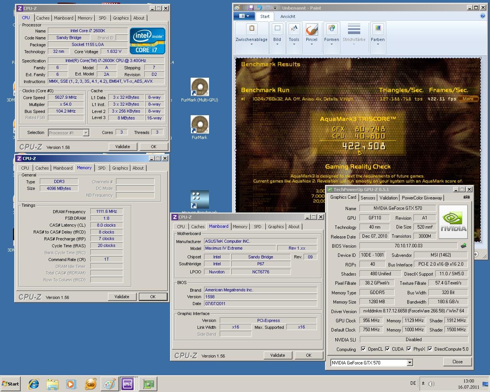490x392 pixels.
Task: Toggle the DirectCompute 5.0 checkbox
Action: [x=430, y=349]
